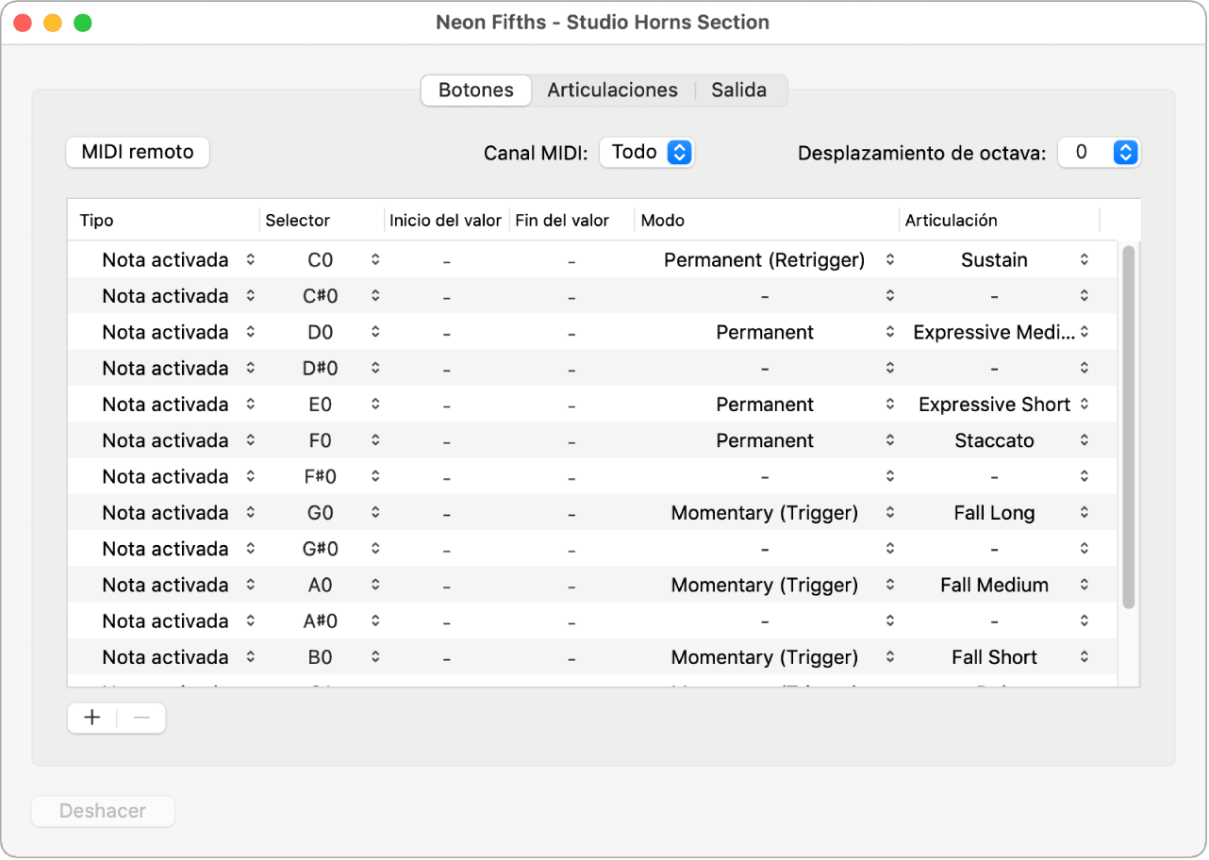This screenshot has height=860, width=1209.
Task: Open the Canal MIDI dropdown
Action: click(648, 152)
